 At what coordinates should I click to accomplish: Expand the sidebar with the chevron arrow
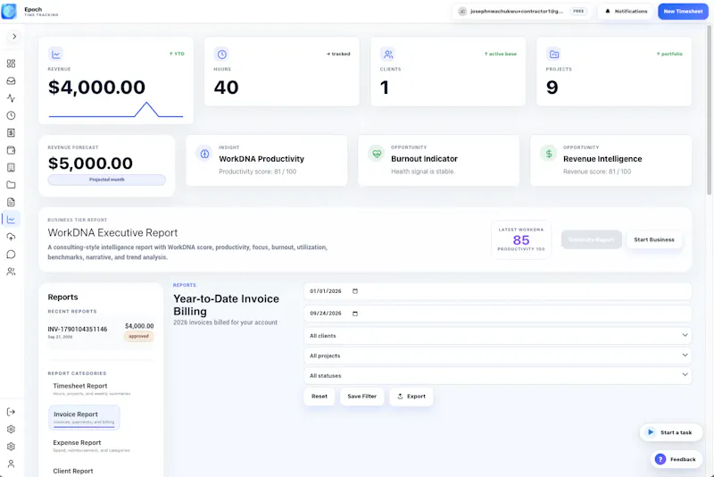(14, 37)
